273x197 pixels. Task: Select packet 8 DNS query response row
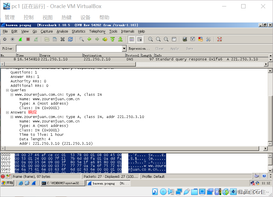pyautogui.click(x=134, y=59)
